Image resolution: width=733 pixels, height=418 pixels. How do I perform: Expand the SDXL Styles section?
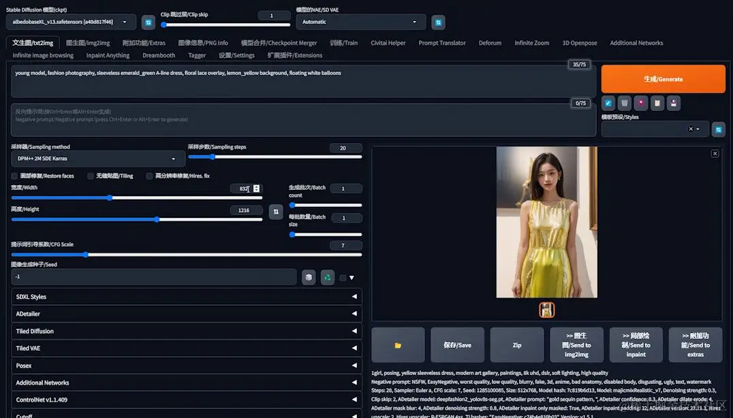[187, 297]
